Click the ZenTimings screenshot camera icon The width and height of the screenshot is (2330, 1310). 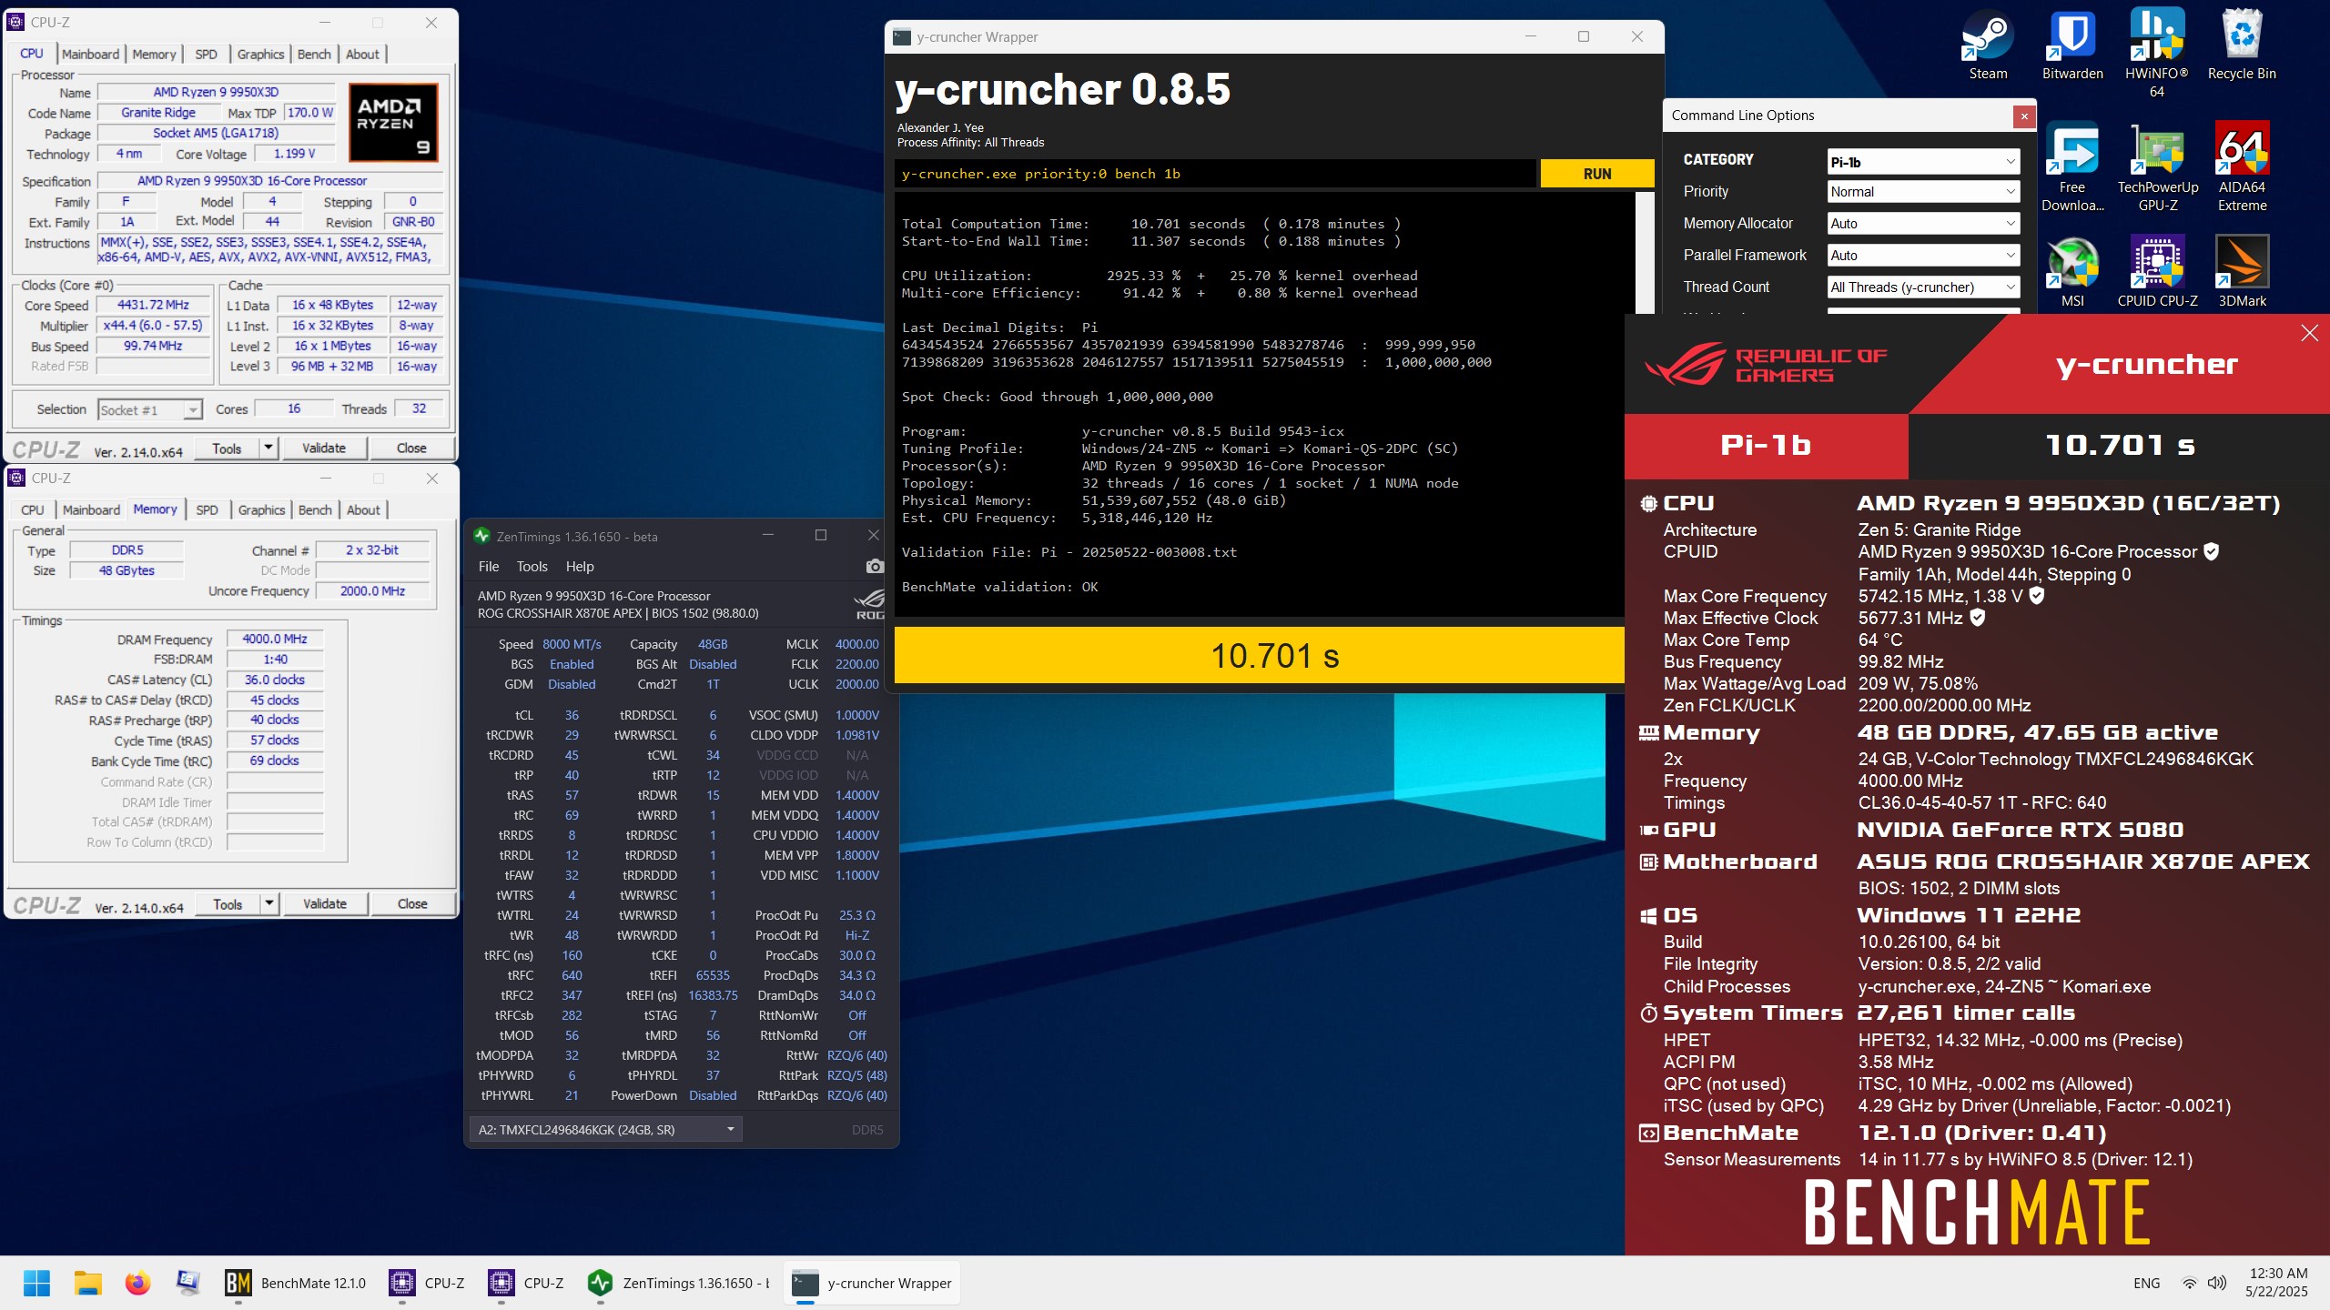tap(874, 566)
